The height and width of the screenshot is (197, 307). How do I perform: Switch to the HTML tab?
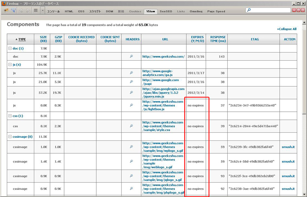point(69,11)
